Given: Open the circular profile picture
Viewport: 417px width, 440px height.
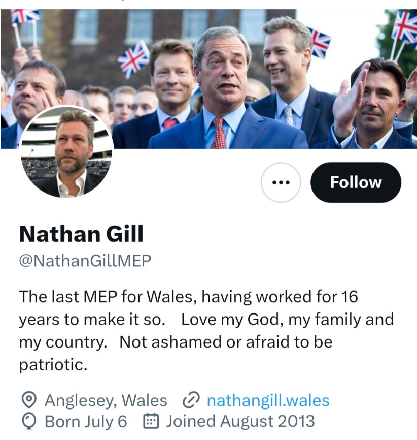Looking at the screenshot, I should pyautogui.click(x=66, y=151).
